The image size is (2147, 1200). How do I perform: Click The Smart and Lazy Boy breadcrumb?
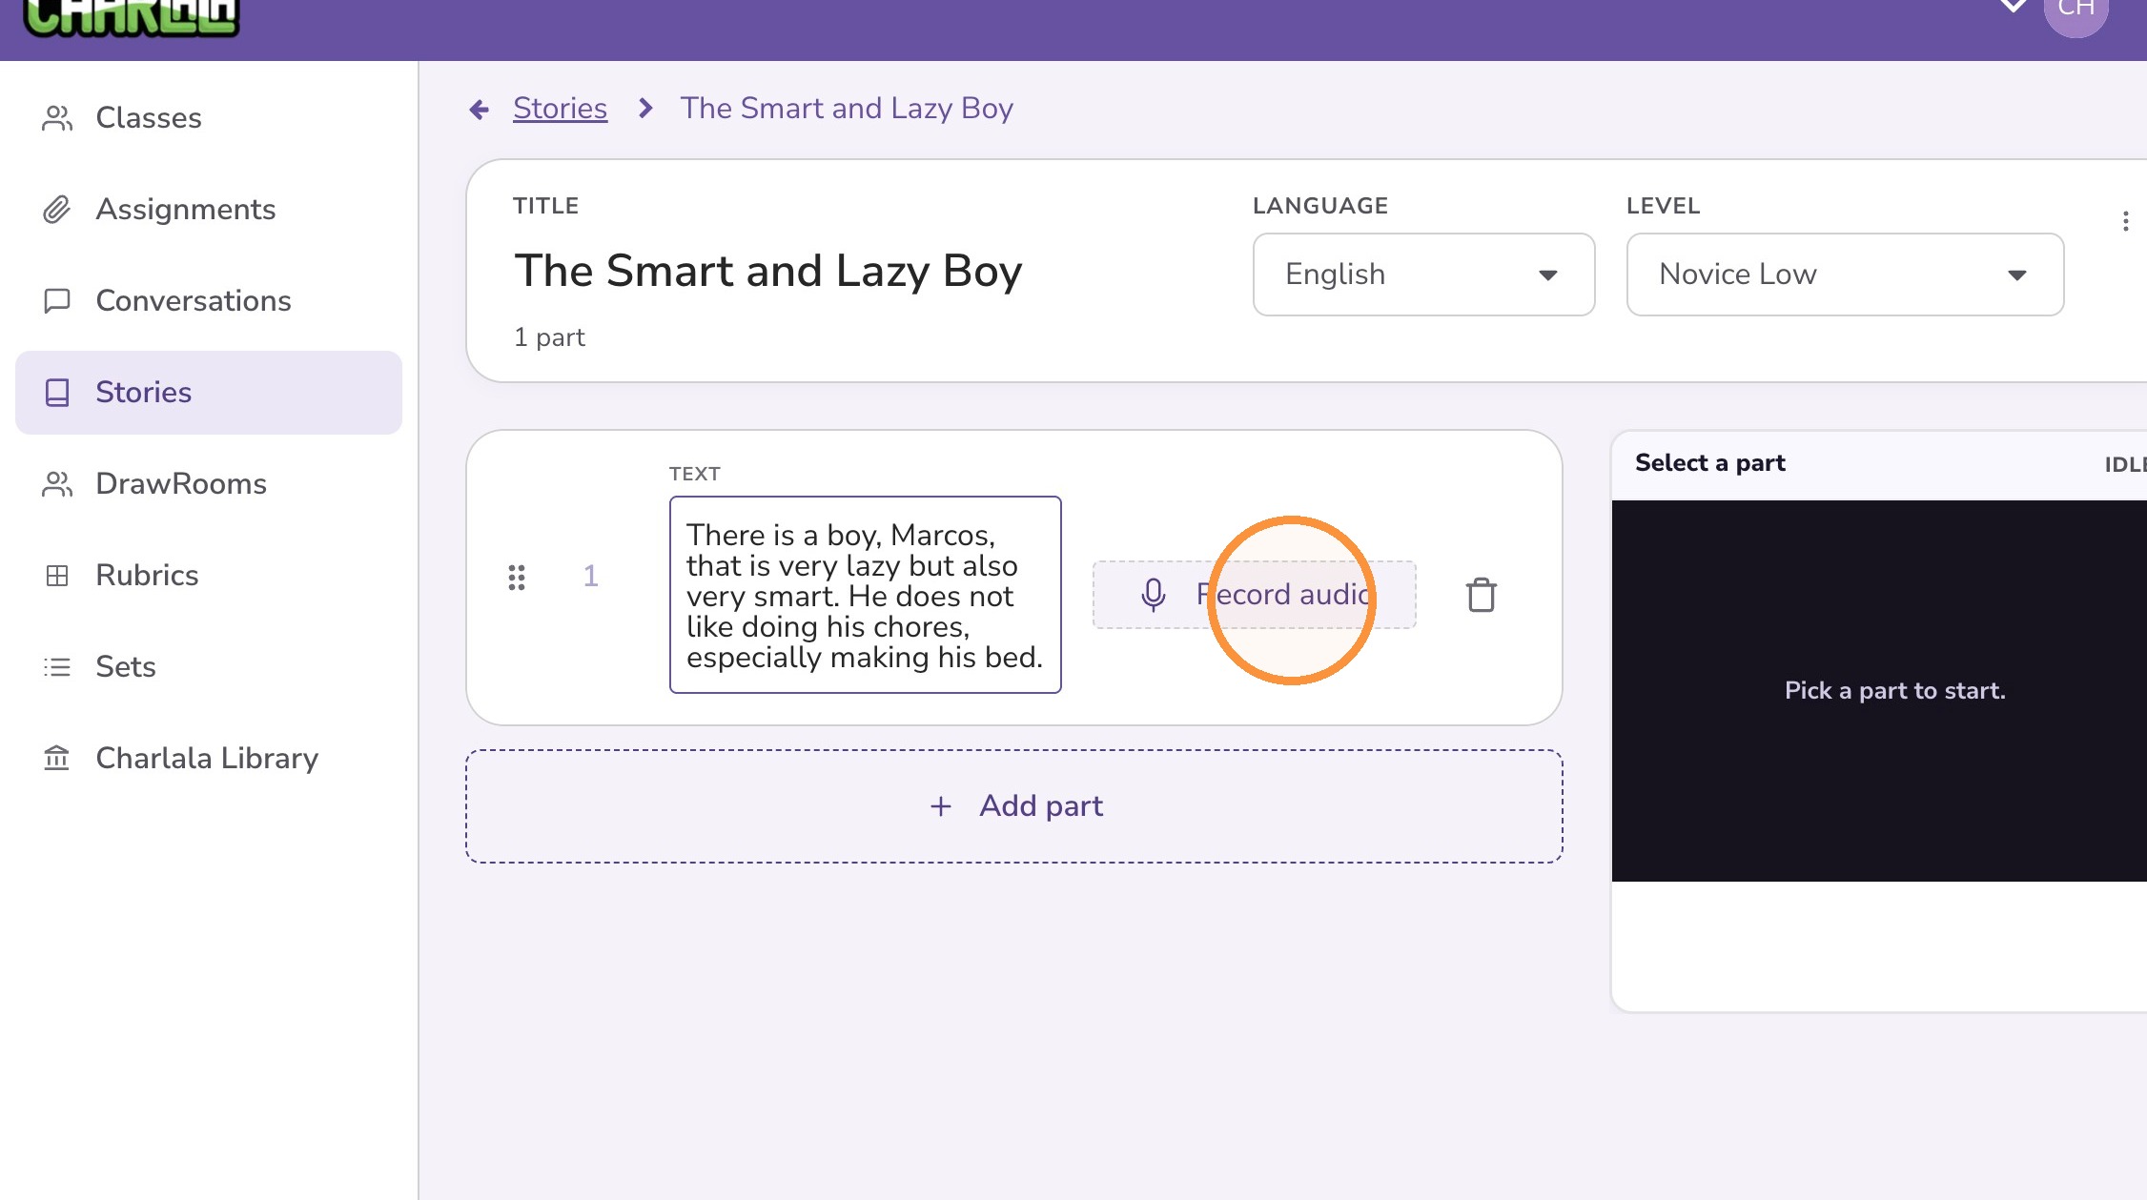[847, 109]
